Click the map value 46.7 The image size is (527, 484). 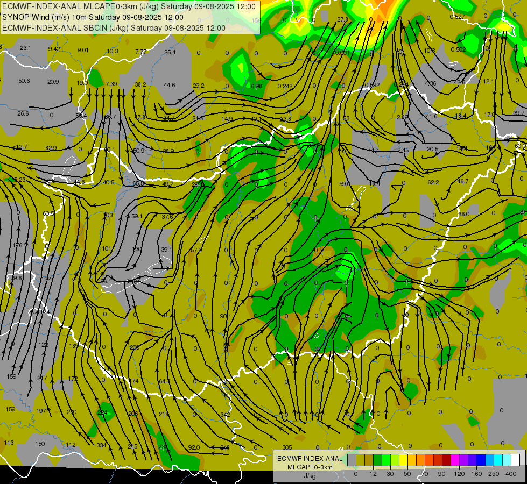click(463, 181)
